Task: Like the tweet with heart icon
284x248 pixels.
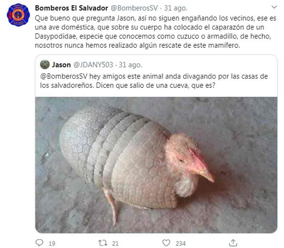Action: pos(166,243)
